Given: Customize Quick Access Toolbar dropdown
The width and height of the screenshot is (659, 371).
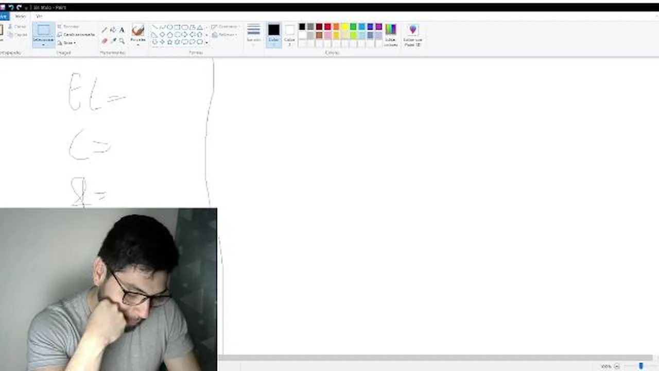Looking at the screenshot, I should (x=26, y=7).
